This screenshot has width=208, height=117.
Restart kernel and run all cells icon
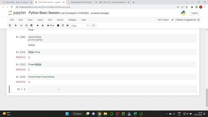pyautogui.click(x=68, y=25)
